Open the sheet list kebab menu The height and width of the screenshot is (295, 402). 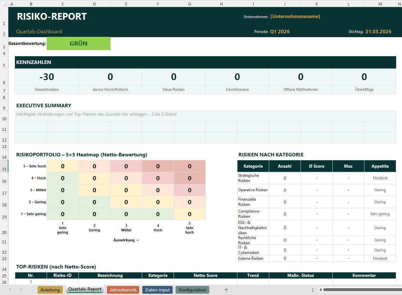point(313,290)
